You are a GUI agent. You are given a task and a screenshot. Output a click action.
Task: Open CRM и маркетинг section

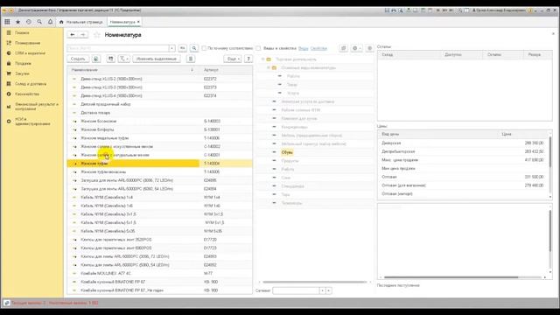(x=30, y=52)
